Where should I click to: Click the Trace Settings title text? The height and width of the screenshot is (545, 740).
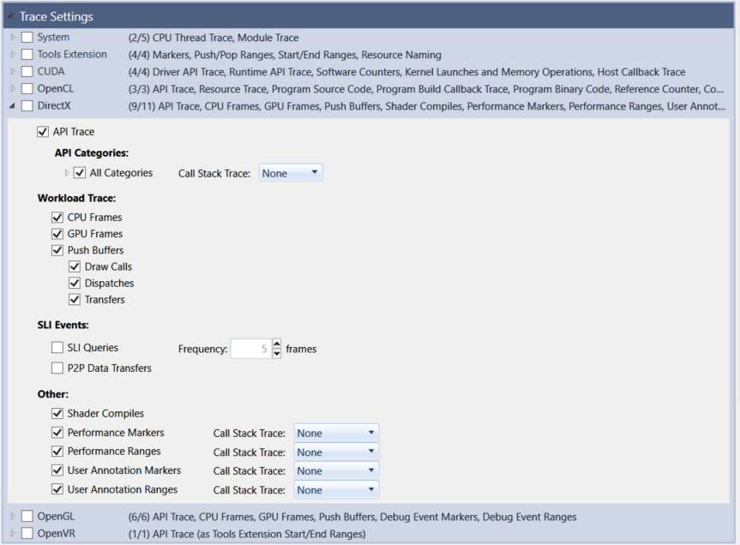pos(56,16)
